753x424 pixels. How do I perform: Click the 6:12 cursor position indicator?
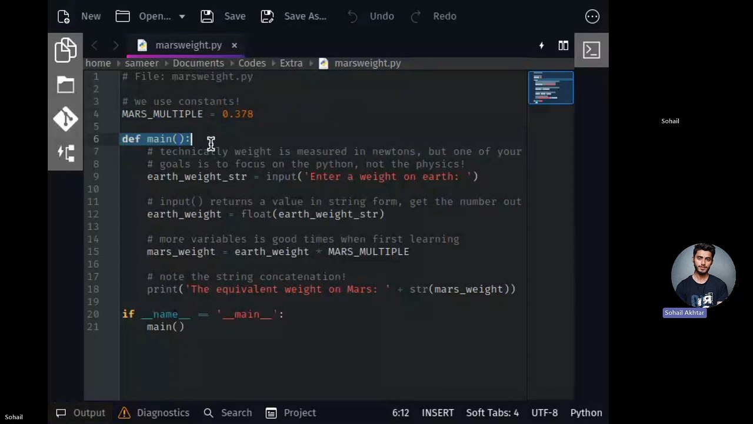[x=401, y=413]
